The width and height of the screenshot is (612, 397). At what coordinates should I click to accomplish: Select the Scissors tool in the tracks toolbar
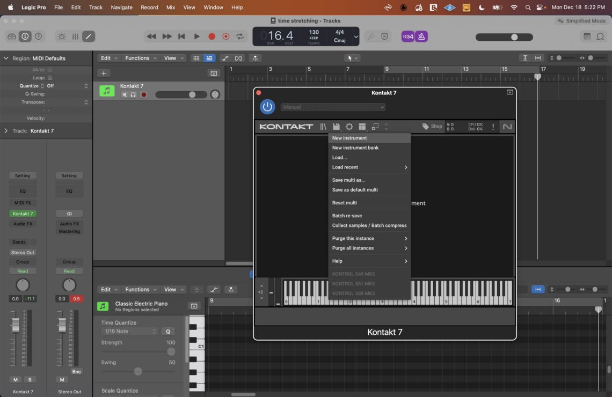(x=225, y=57)
